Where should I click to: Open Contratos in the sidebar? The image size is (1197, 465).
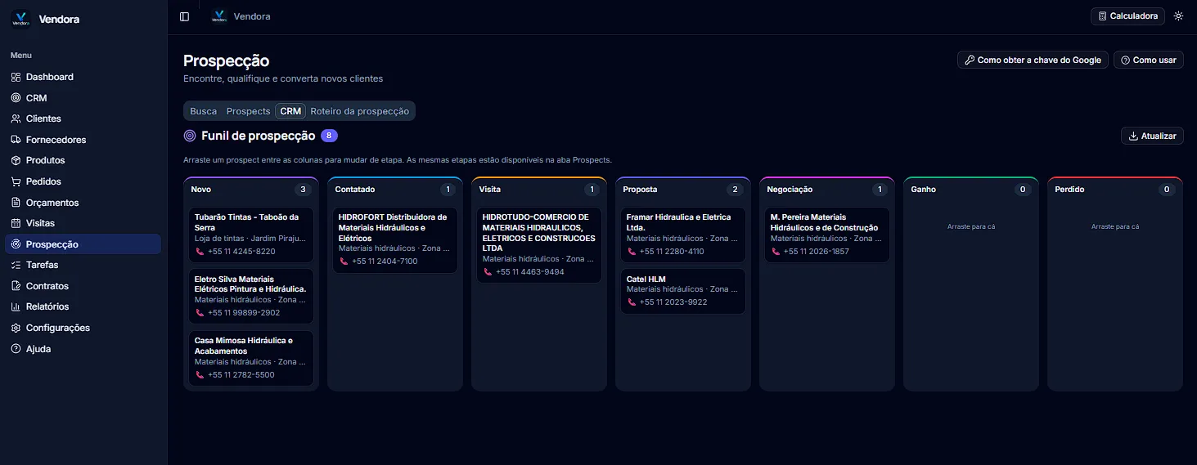[83, 286]
